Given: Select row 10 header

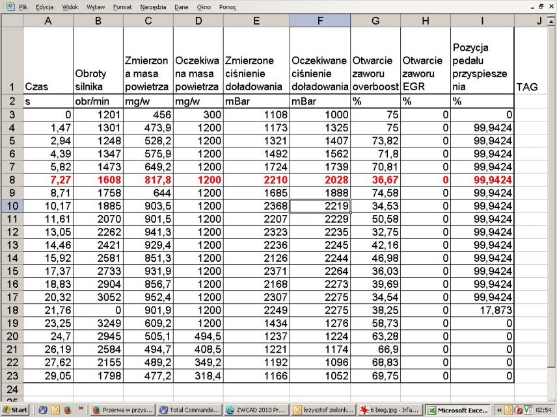Looking at the screenshot, I should (12, 206).
